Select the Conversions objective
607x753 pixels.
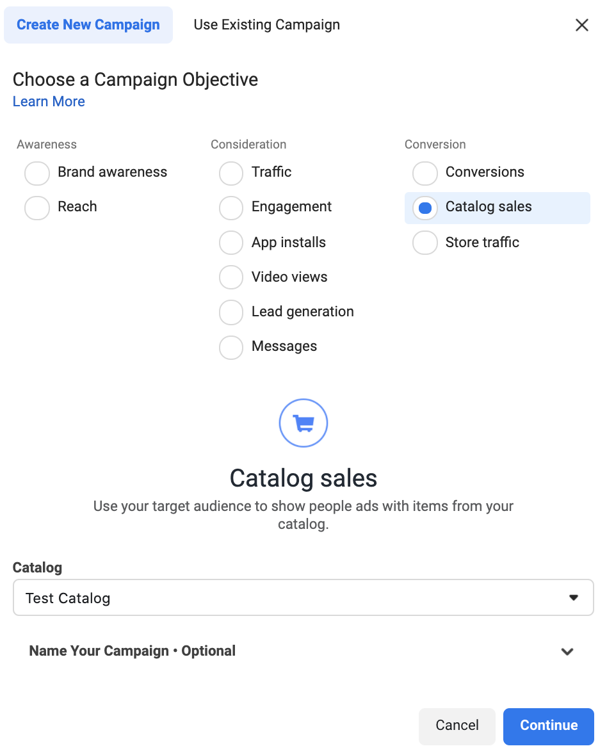[425, 173]
